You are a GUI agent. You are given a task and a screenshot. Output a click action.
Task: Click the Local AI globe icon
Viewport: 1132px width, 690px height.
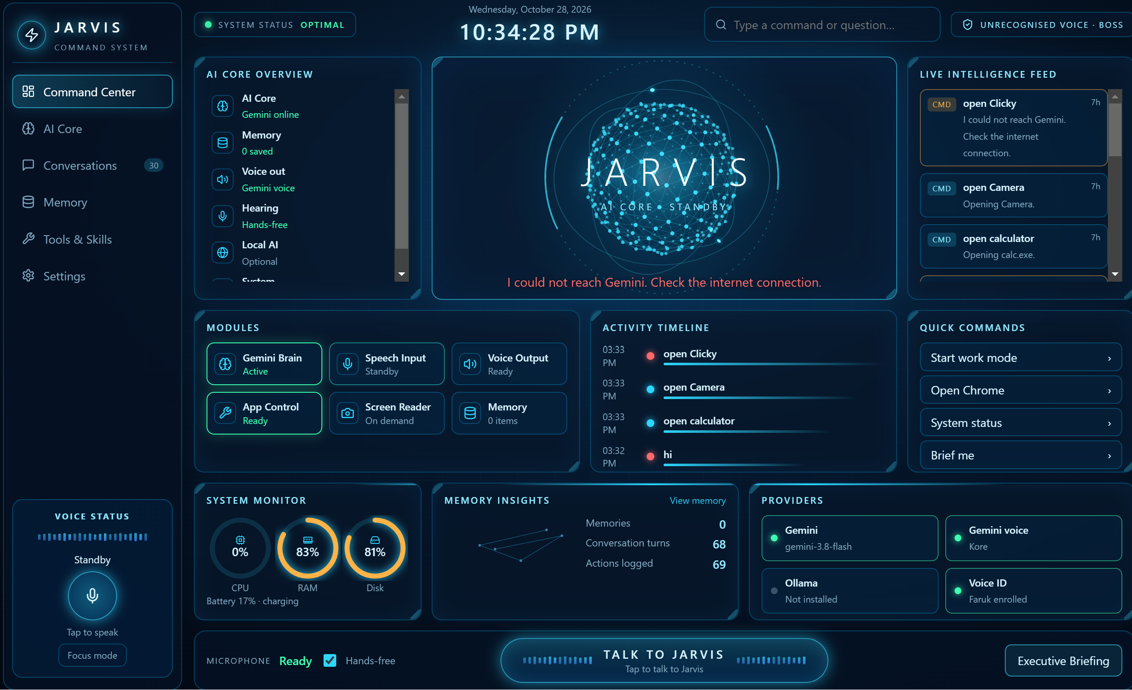(222, 253)
